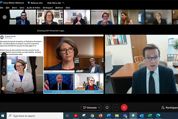Open the Participant menu

tap(48, 8)
